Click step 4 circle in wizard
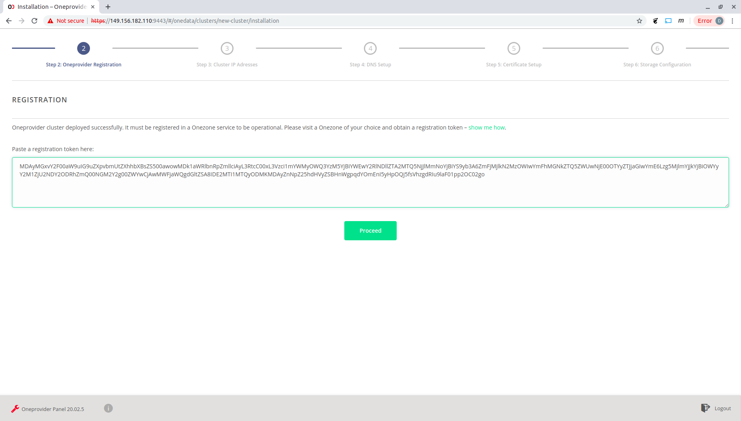 pyautogui.click(x=370, y=48)
